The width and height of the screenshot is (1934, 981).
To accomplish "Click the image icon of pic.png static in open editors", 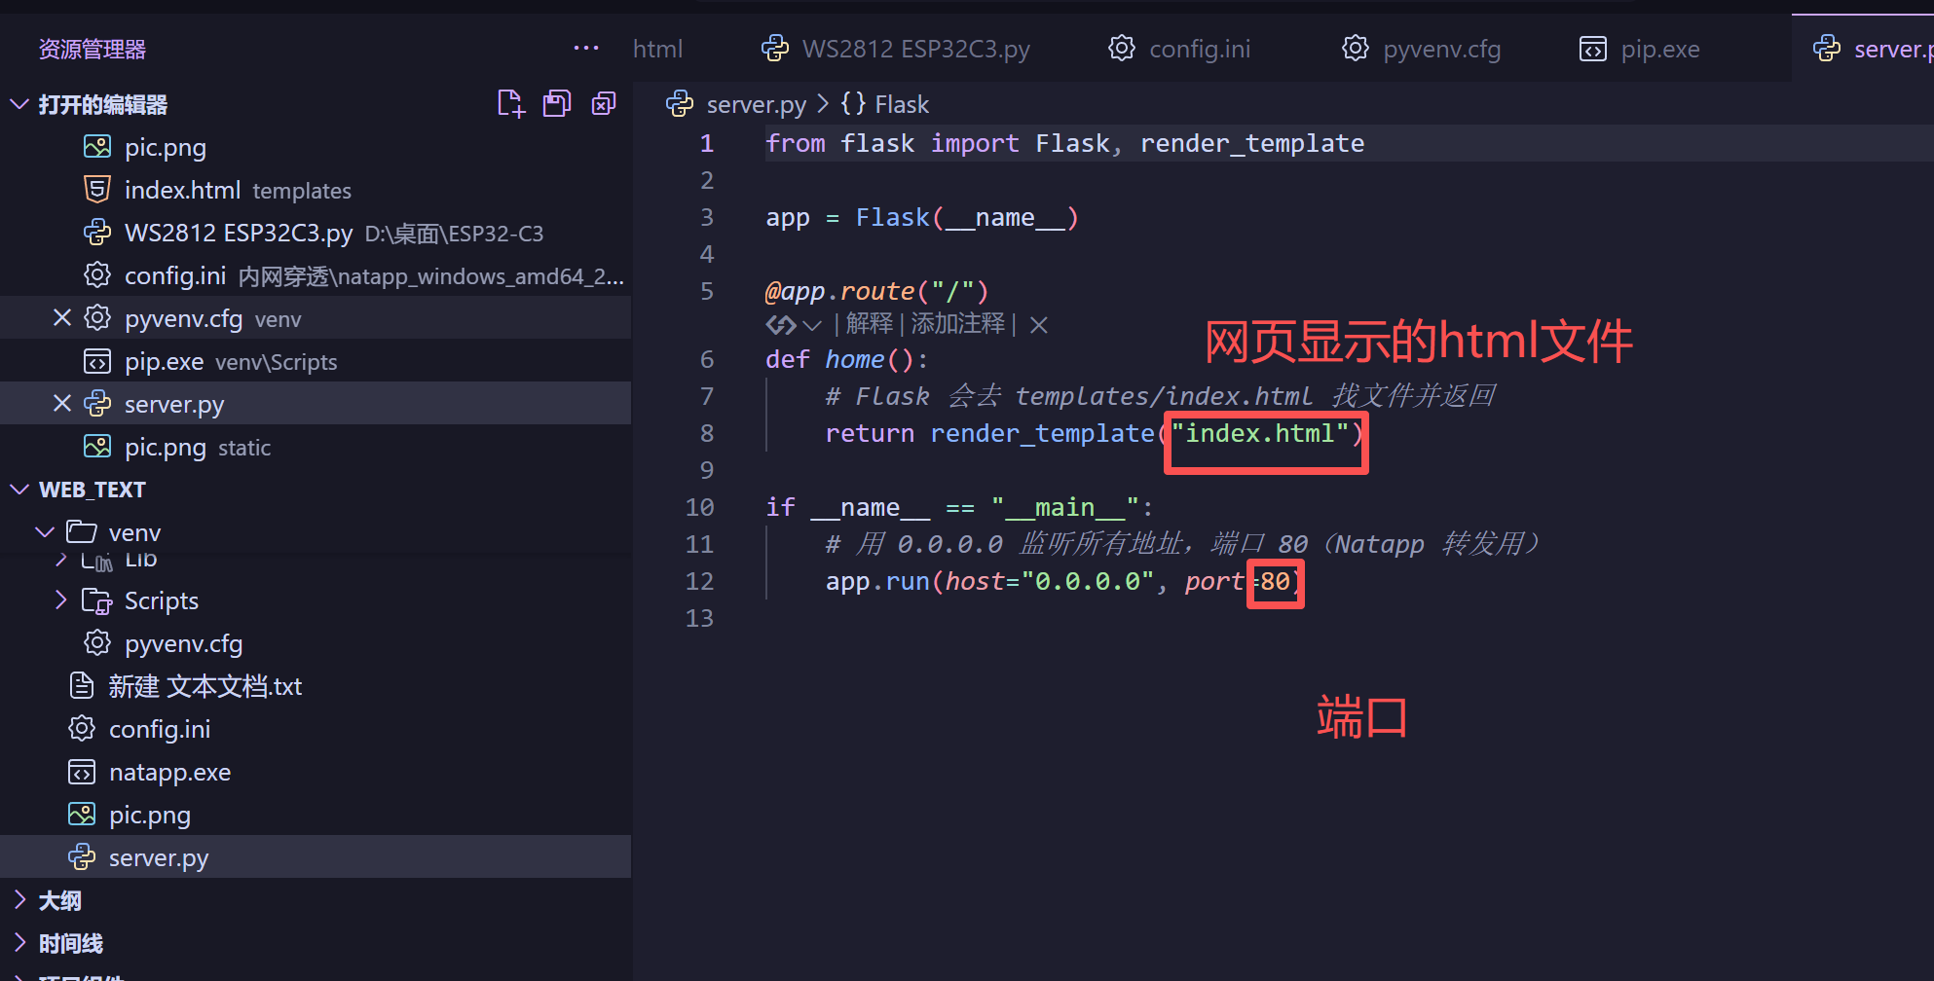I will click(97, 446).
